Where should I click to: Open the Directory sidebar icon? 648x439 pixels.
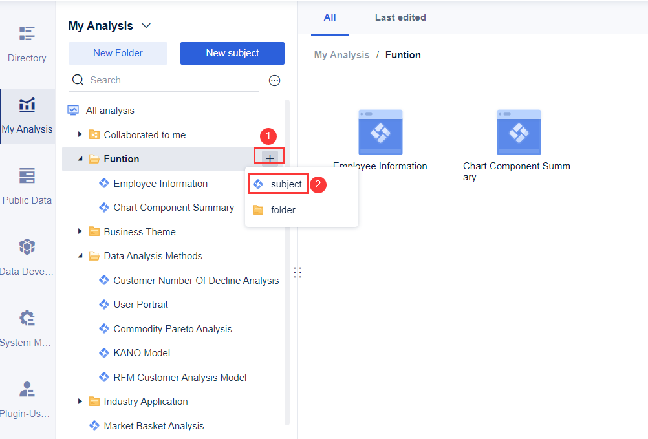point(27,34)
